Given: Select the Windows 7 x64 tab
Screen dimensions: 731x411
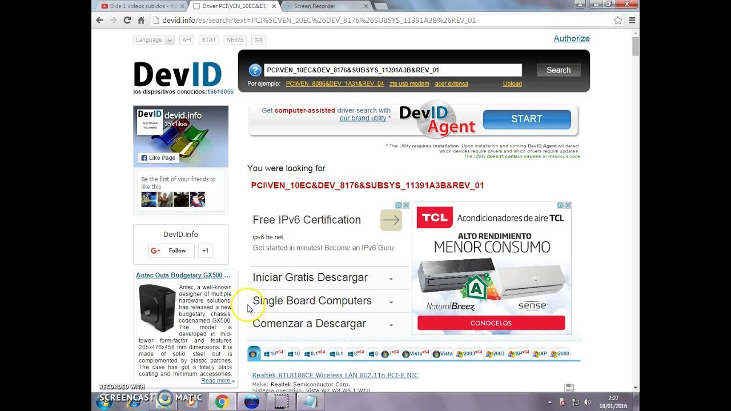Looking at the screenshot, I should [390, 353].
